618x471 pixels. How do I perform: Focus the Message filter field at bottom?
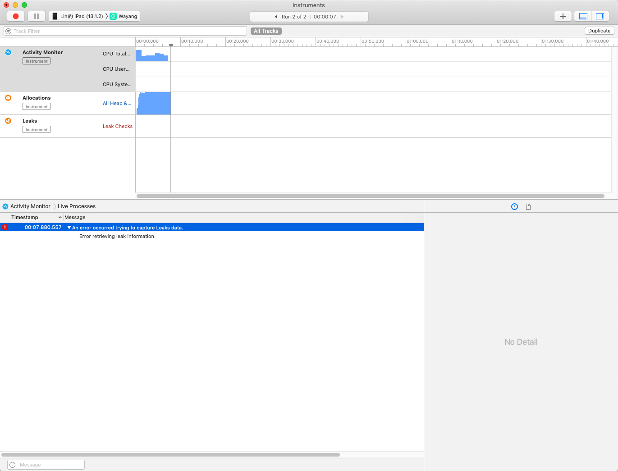point(46,465)
